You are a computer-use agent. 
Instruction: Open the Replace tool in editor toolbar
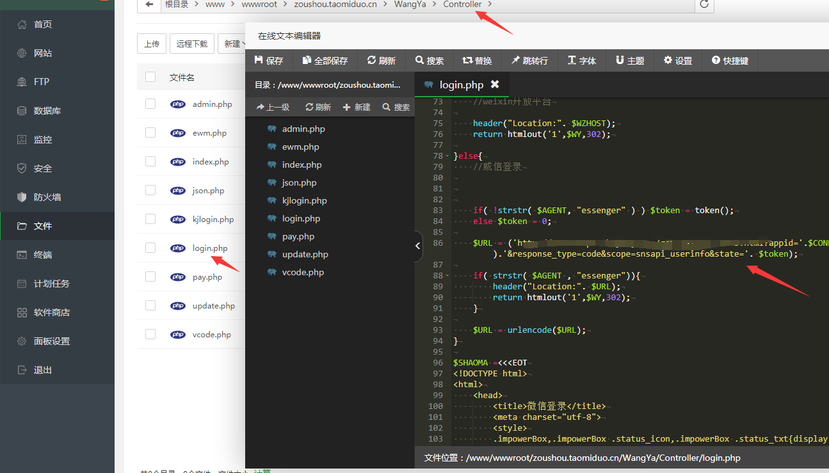click(477, 61)
